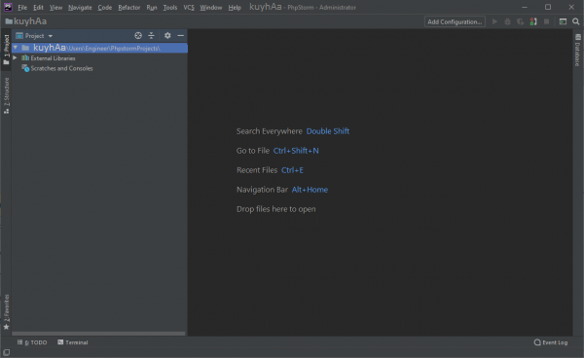Toggle the 1: Project side tab
The width and height of the screenshot is (584, 358).
click(6, 50)
